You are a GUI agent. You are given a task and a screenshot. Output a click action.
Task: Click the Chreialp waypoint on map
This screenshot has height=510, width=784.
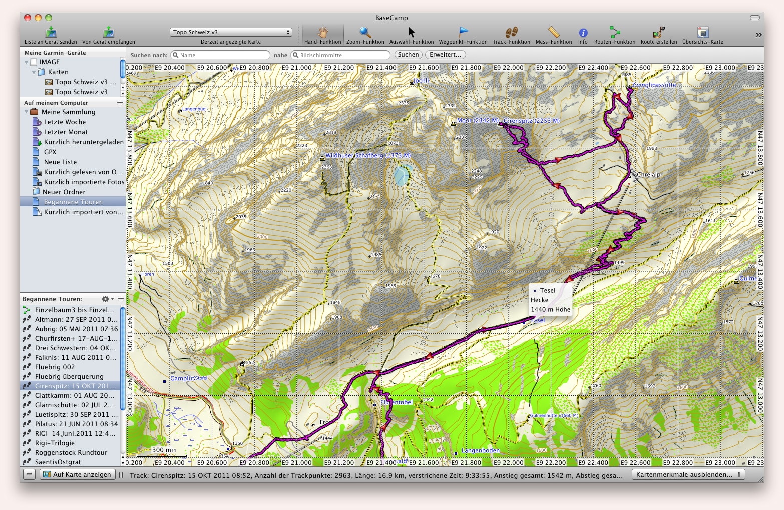click(630, 177)
